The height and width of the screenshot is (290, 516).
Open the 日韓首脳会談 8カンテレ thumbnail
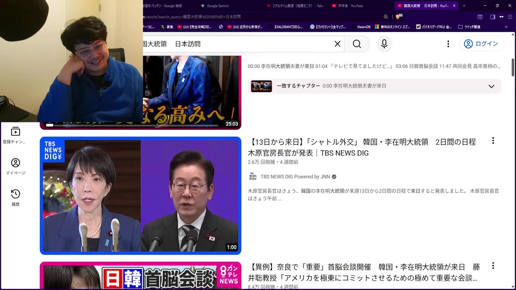[140, 275]
